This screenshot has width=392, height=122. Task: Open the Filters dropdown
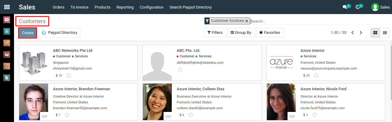point(215,33)
